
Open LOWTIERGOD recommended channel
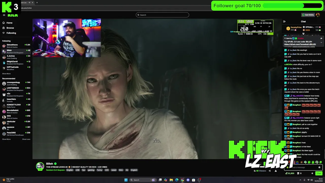click(x=16, y=89)
